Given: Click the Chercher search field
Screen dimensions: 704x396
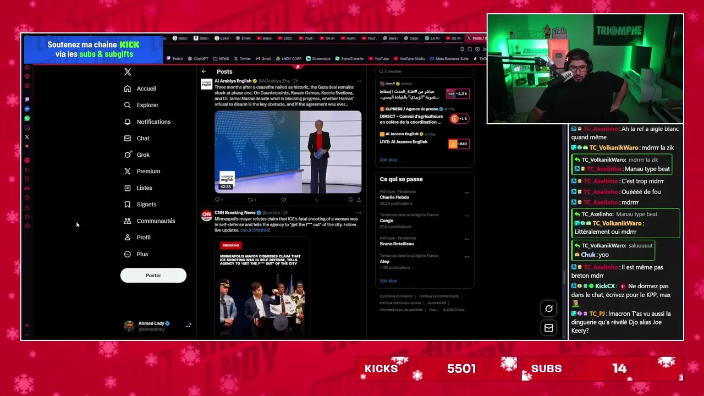Looking at the screenshot, I should [x=425, y=71].
